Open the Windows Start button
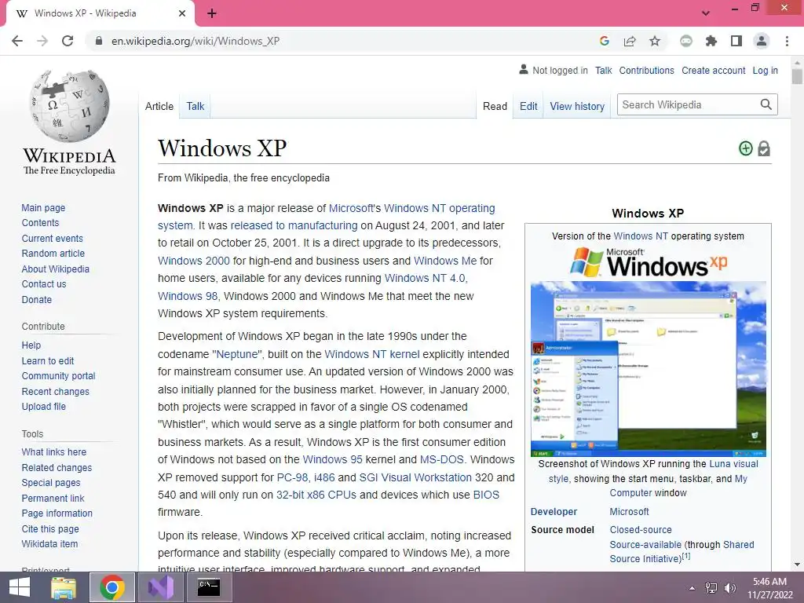The height and width of the screenshot is (603, 804). [20, 587]
